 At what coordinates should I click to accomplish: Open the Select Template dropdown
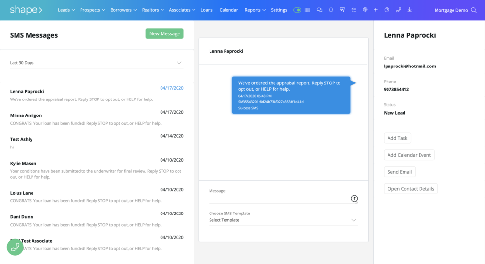(x=283, y=220)
